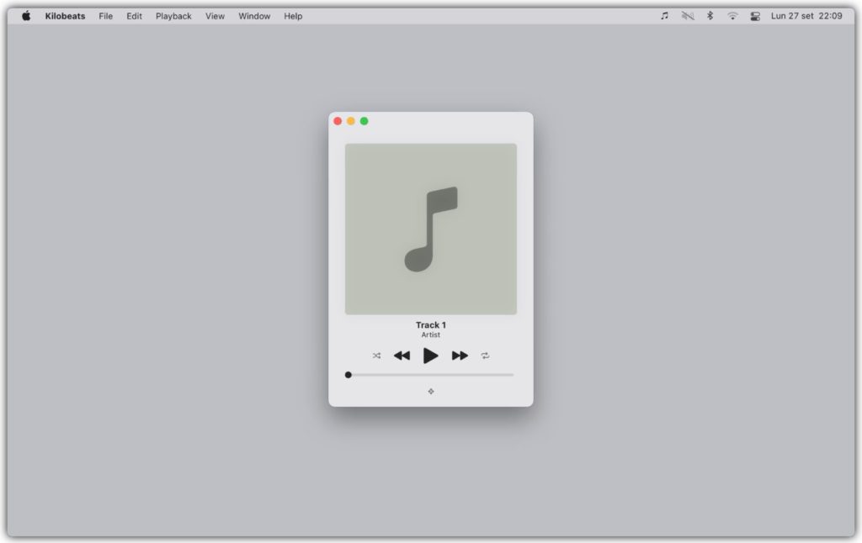Click the sparkle icon below the progress bar

point(431,391)
